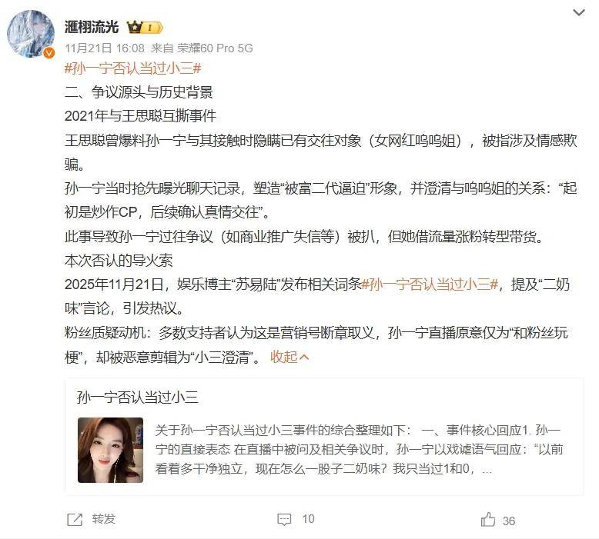Click the post timestamp 11月21日 16:08

tap(105, 48)
